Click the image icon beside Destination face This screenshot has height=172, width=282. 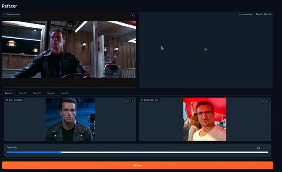coord(141,100)
